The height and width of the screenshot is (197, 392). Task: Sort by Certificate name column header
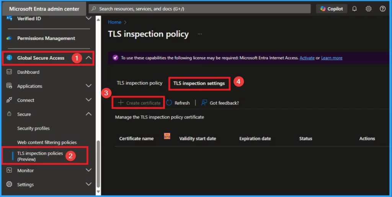point(136,139)
